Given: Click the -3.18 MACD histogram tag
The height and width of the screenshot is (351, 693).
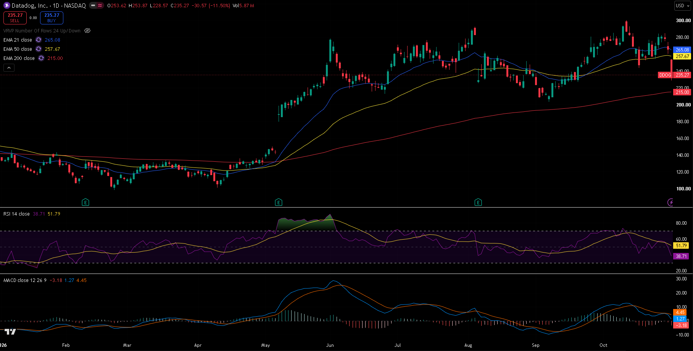Looking at the screenshot, I should point(681,325).
